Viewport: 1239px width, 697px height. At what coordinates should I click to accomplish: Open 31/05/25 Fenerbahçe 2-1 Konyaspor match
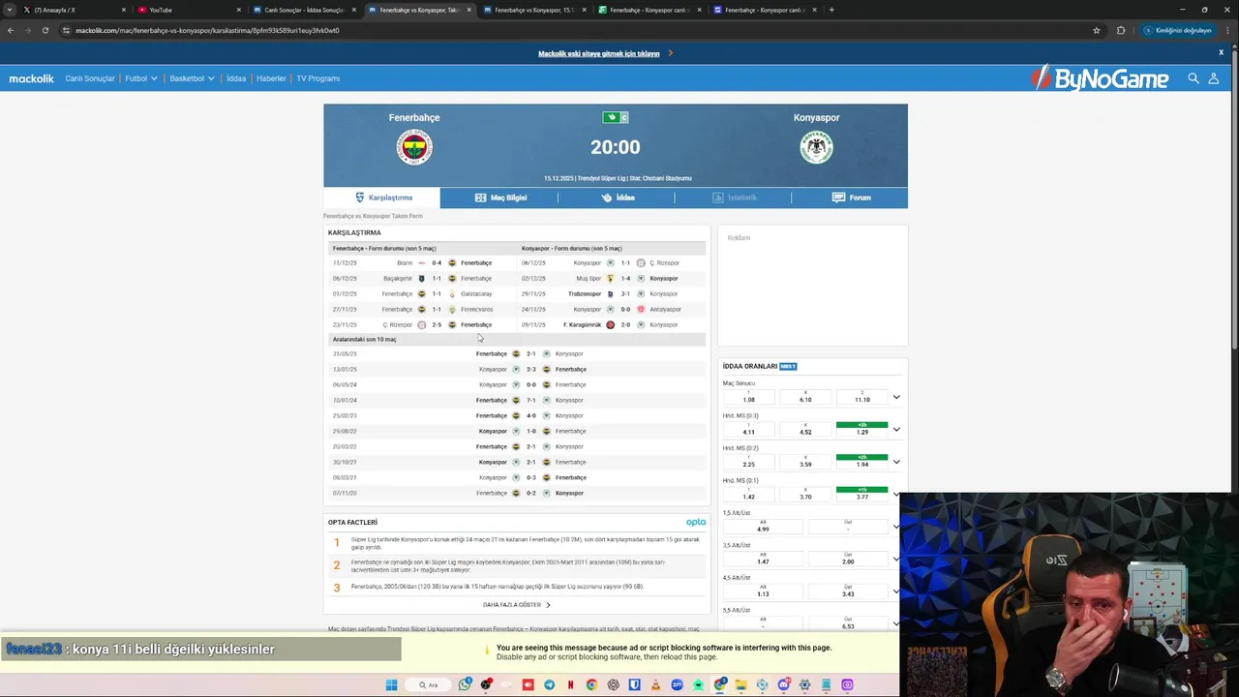point(519,353)
